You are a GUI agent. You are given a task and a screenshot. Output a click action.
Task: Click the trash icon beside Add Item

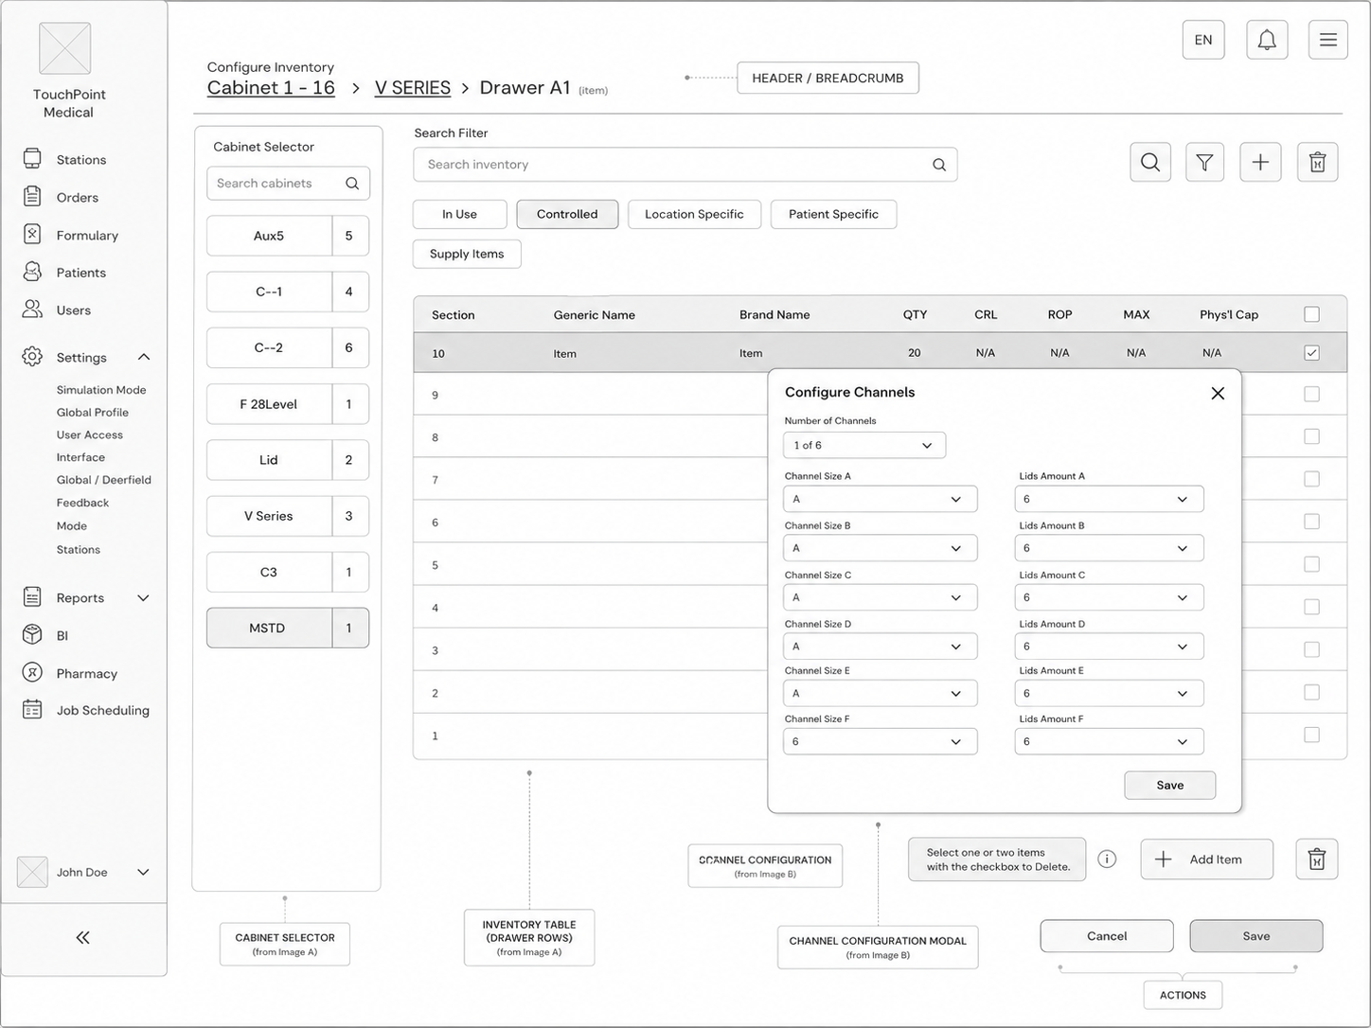pyautogui.click(x=1317, y=860)
